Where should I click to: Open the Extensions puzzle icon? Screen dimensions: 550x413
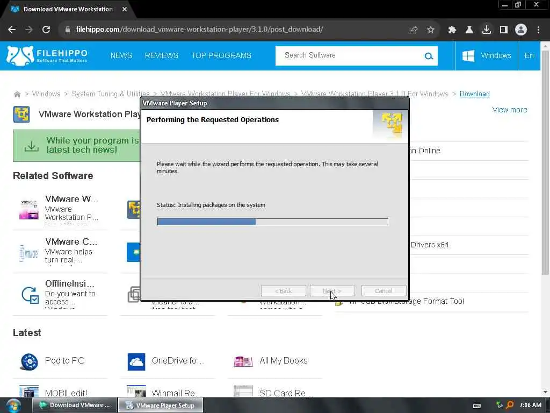(452, 30)
